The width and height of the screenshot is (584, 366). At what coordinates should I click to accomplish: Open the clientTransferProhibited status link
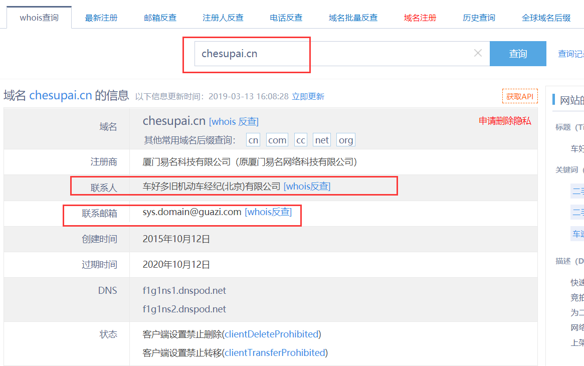275,352
